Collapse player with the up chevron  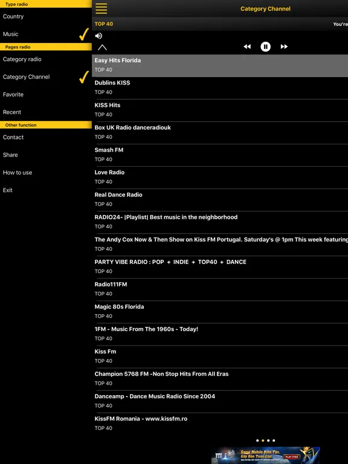(x=102, y=47)
